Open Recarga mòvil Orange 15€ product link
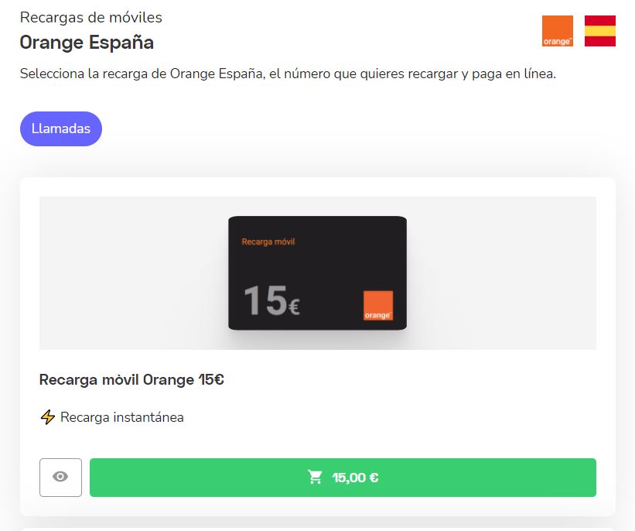635x531 pixels. 130,380
